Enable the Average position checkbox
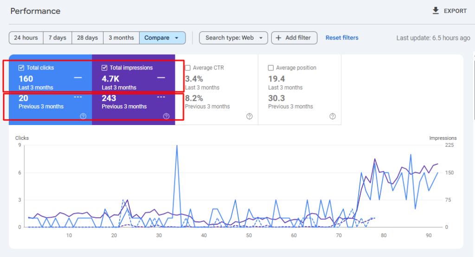475x257 pixels. click(x=271, y=68)
